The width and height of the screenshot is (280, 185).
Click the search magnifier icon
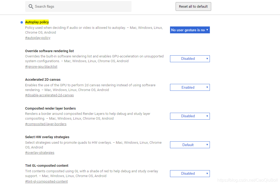pos(31,6)
